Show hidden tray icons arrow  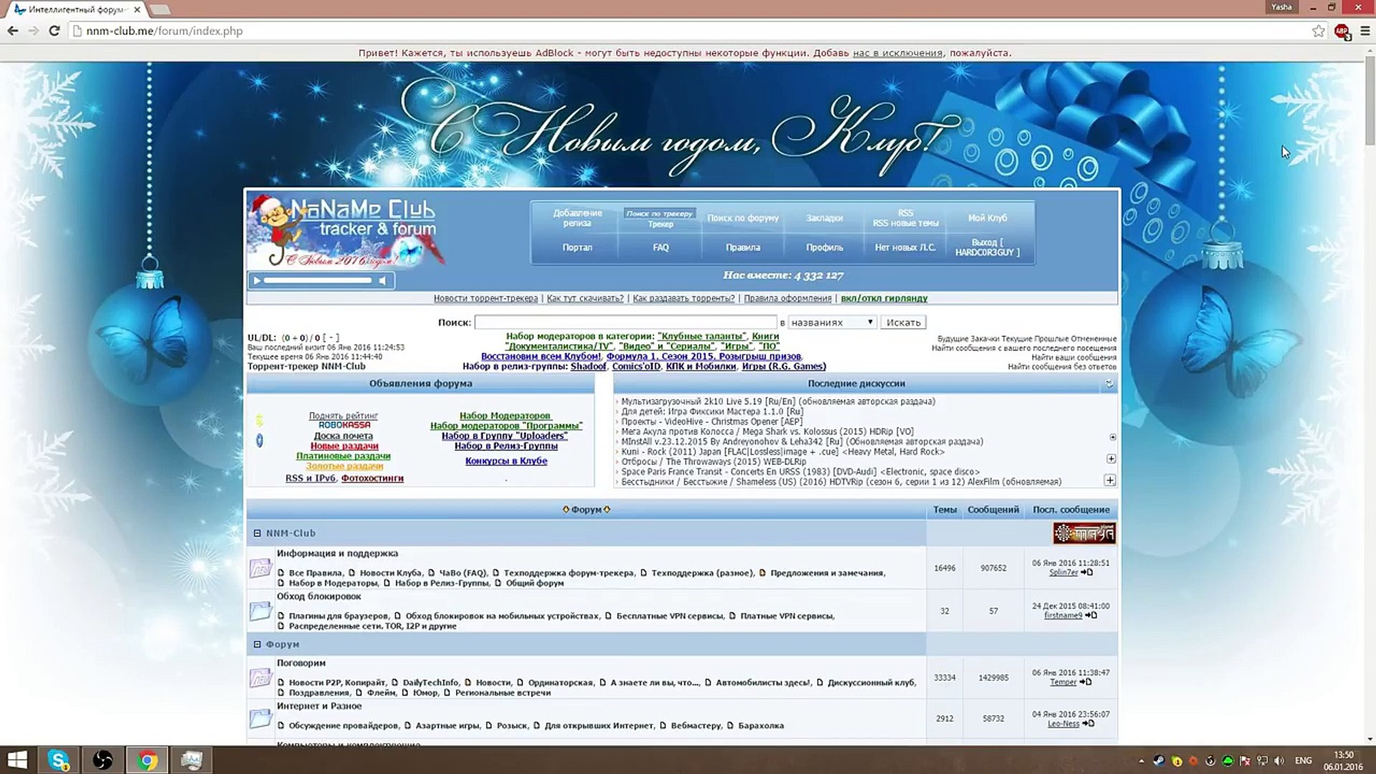click(1141, 760)
